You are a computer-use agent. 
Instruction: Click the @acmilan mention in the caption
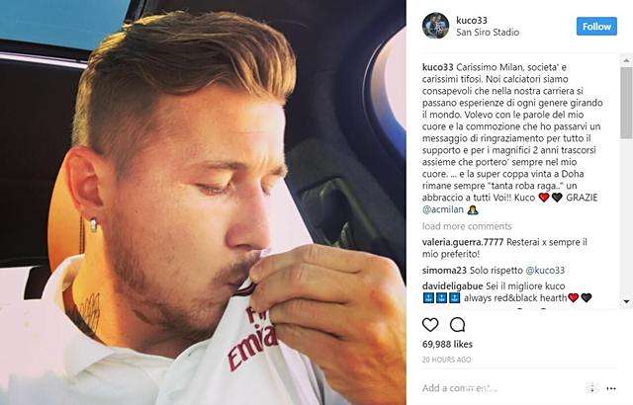click(x=443, y=209)
